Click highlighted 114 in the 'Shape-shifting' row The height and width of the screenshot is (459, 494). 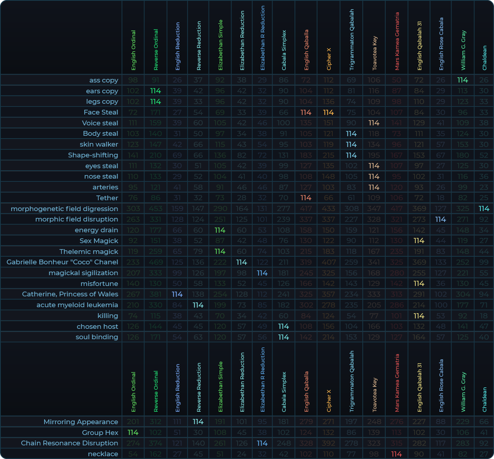pyautogui.click(x=351, y=155)
